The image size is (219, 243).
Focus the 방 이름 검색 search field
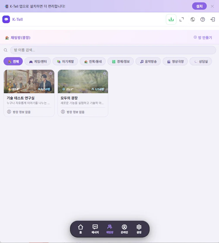[x=113, y=50]
